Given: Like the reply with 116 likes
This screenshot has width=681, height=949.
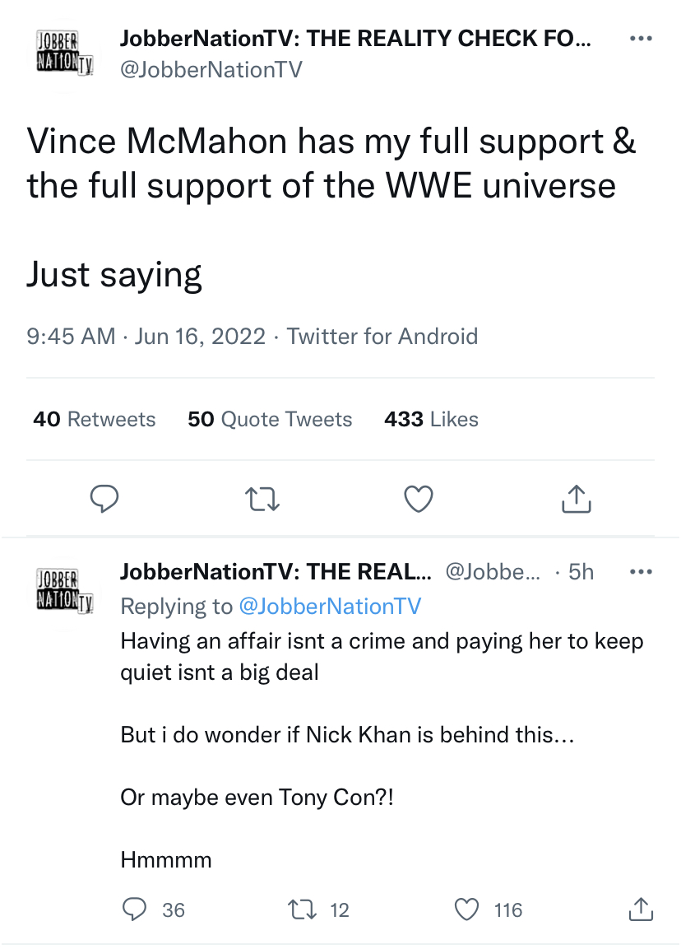Looking at the screenshot, I should 467,909.
